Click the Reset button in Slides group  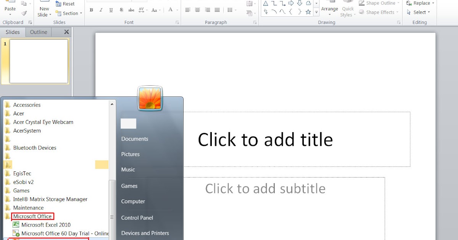66,3
